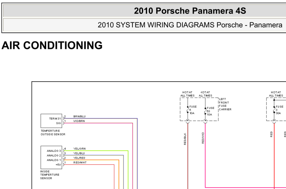
Task: Select the +5V pin label
Action: (58, 165)
